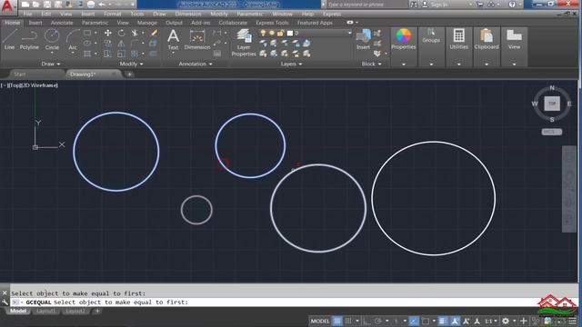
Task: Click the customization menu icon in status bar
Action: 573,321
